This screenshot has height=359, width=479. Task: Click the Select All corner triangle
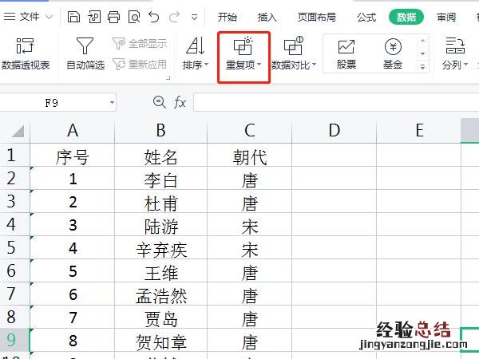(x=18, y=132)
